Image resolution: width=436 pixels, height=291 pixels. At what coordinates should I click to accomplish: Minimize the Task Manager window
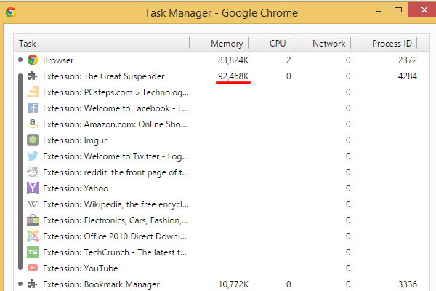tap(379, 11)
